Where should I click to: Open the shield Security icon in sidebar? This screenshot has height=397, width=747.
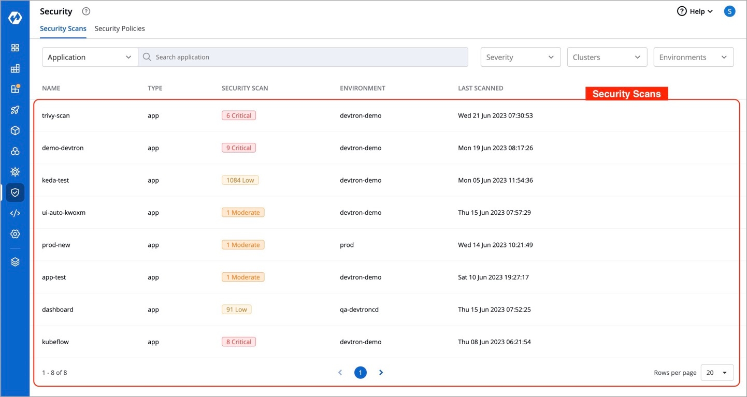tap(15, 193)
